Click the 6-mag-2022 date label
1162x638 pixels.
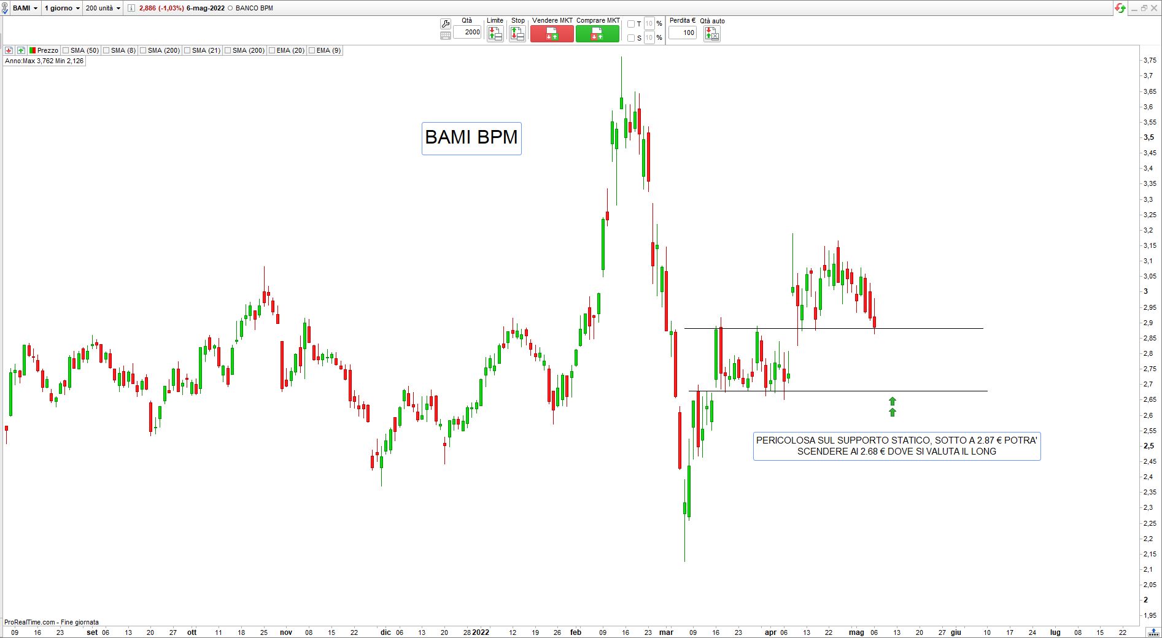coord(206,8)
